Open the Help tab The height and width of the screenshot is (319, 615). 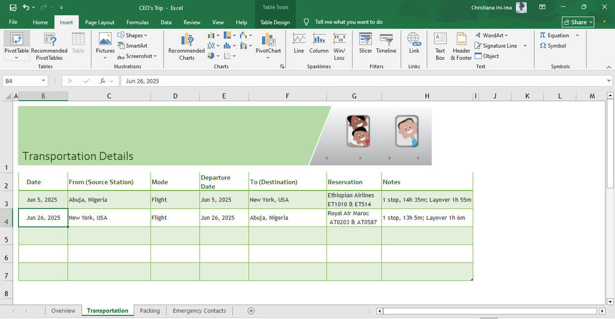coord(241,22)
